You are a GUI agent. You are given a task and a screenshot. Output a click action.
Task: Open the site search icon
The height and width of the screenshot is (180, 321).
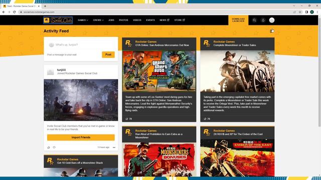(x=254, y=20)
